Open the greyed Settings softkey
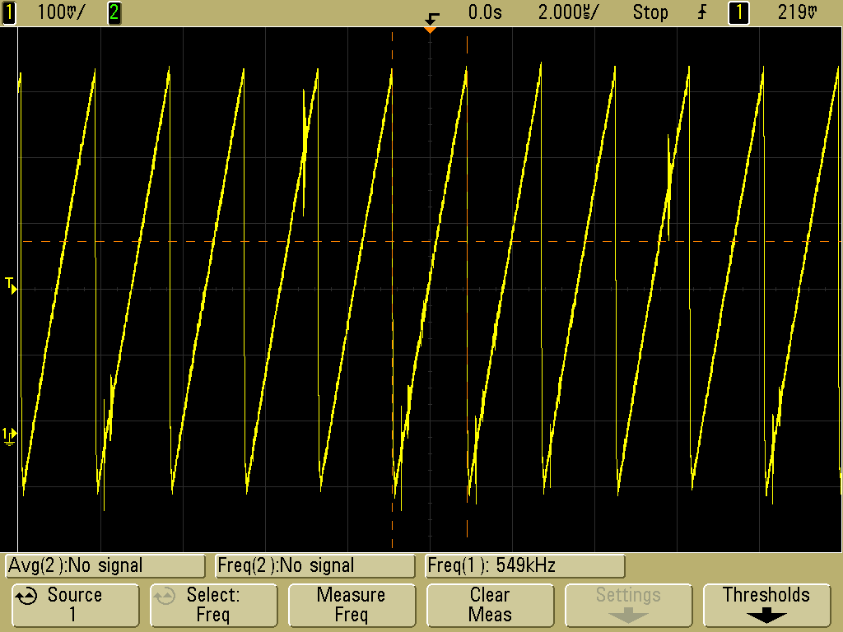 coord(628,605)
